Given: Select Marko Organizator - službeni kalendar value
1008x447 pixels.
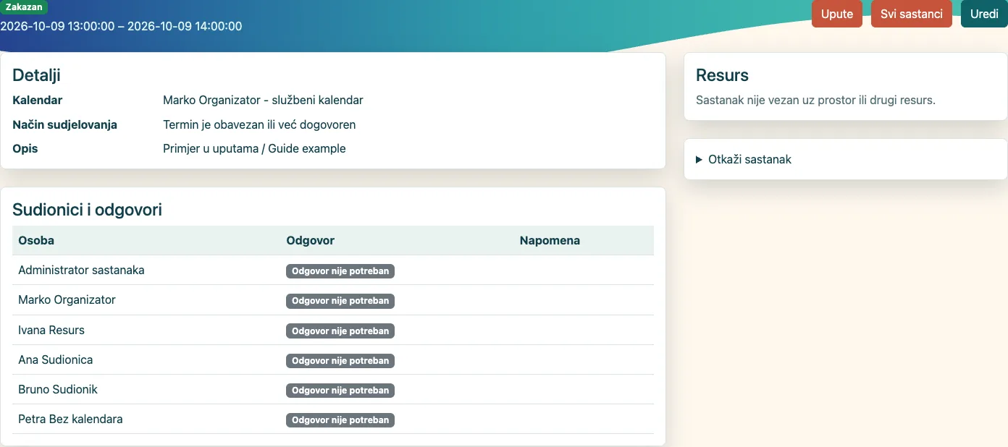Looking at the screenshot, I should pos(263,101).
